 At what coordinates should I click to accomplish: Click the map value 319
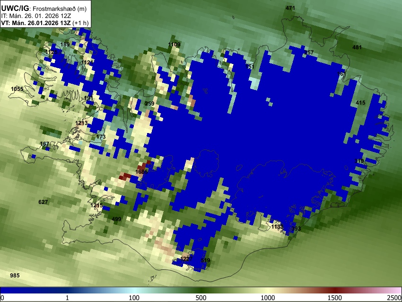pyautogui.click(x=359, y=161)
